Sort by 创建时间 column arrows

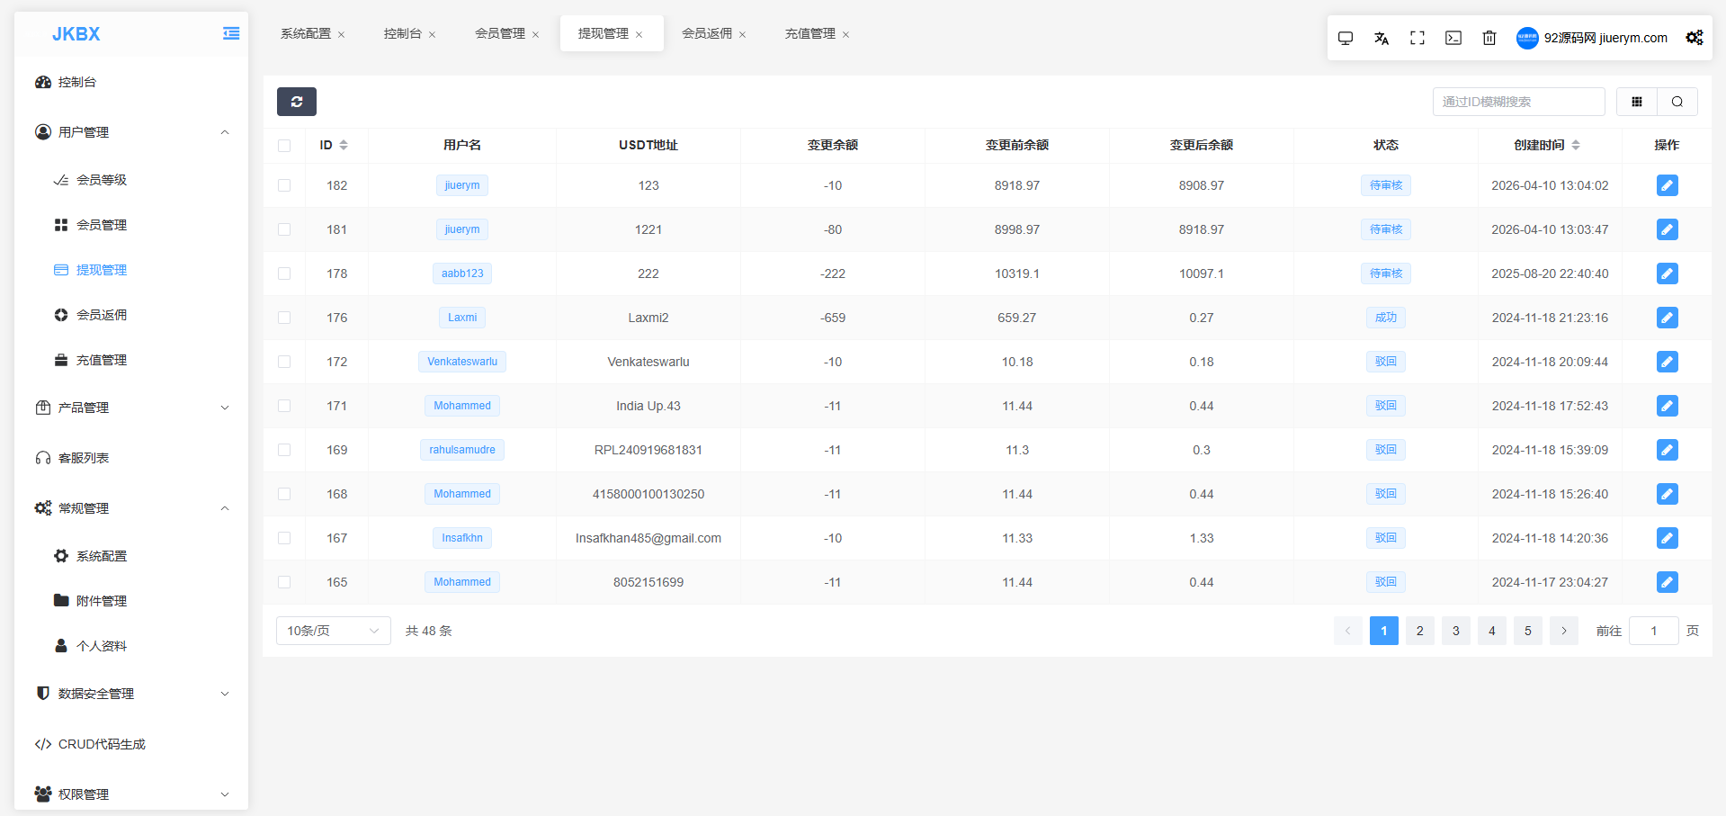pos(1576,145)
